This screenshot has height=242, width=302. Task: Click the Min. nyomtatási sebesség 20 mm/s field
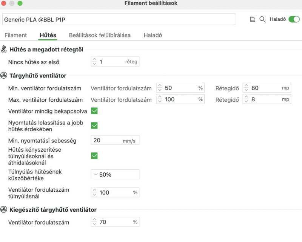coord(115,140)
